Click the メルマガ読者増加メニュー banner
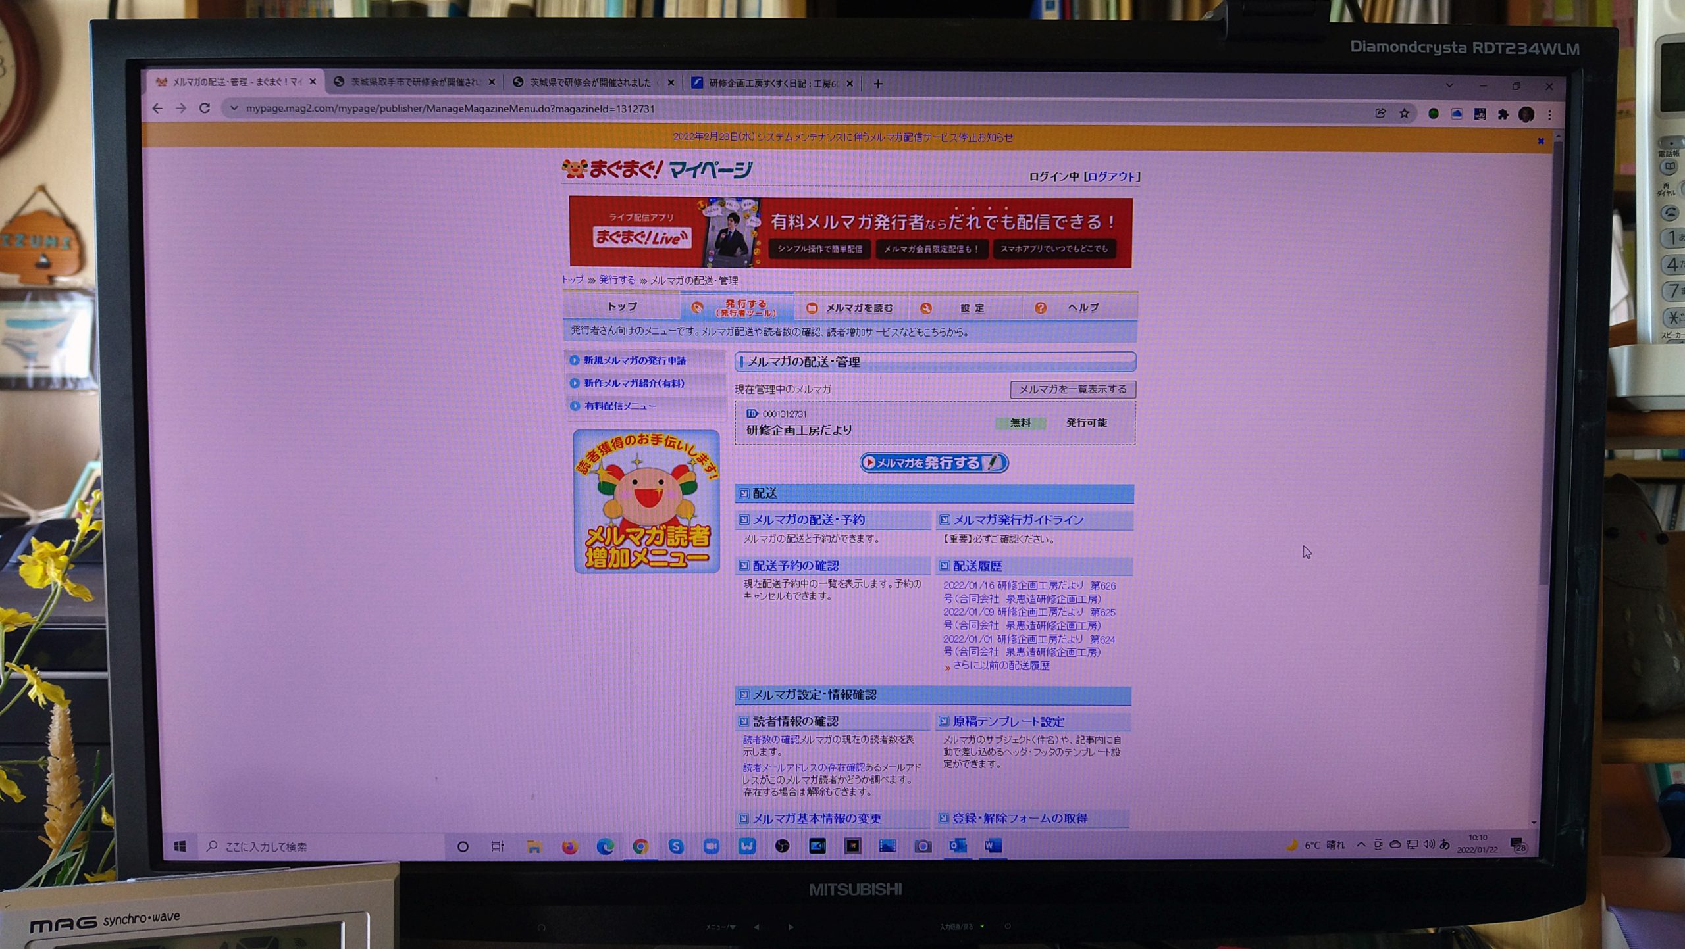Viewport: 1685px width, 949px height. [x=646, y=501]
